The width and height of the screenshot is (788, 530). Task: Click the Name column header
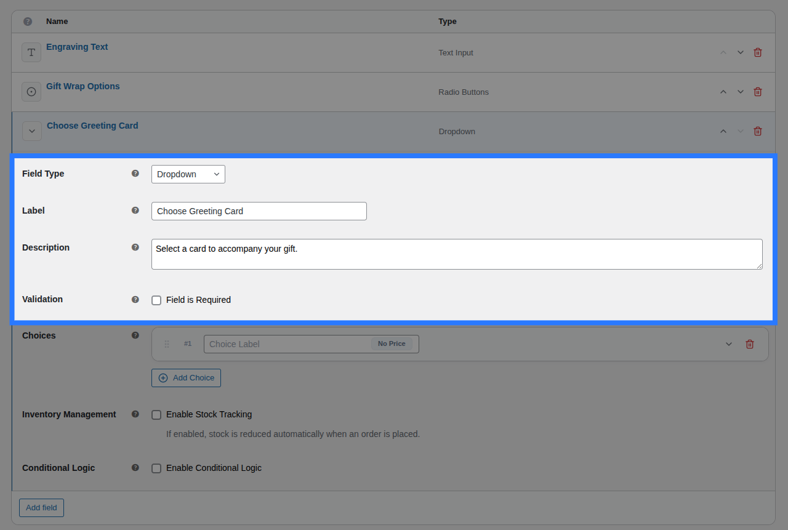click(x=57, y=22)
